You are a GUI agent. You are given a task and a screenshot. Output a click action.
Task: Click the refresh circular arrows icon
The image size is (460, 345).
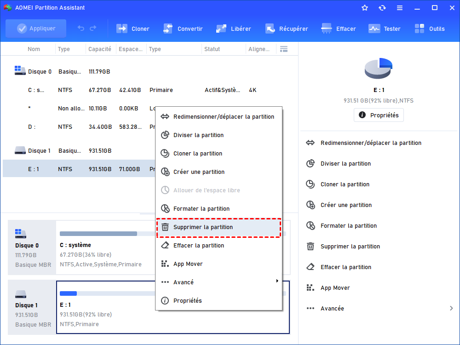[382, 7]
